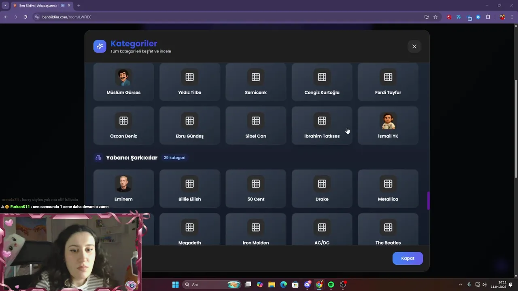Grab the purple dialog scrollbar thumb
The width and height of the screenshot is (518, 291).
(x=428, y=200)
